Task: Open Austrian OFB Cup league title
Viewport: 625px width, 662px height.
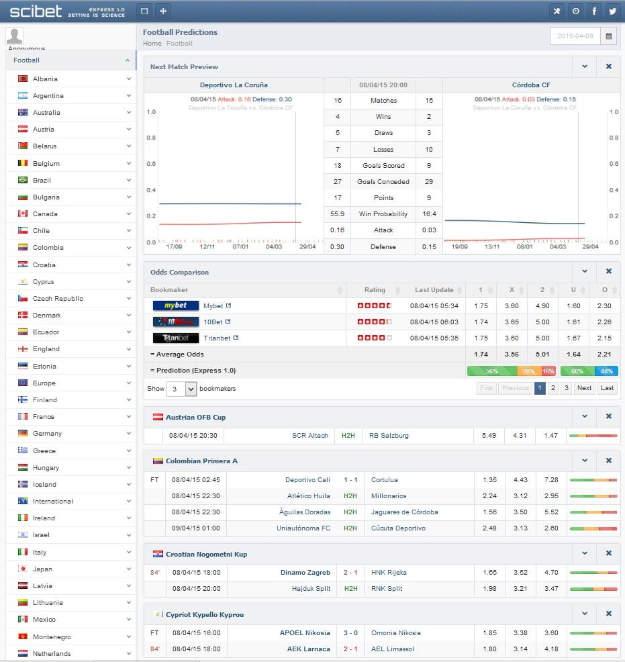Action: (x=195, y=417)
